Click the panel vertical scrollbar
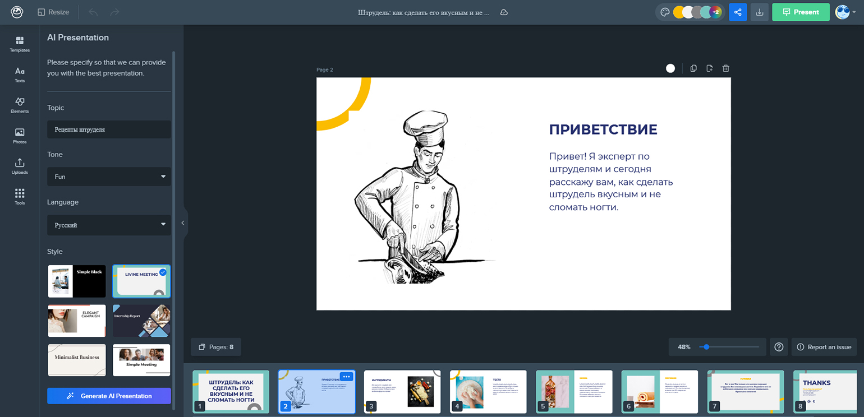 pos(174,230)
